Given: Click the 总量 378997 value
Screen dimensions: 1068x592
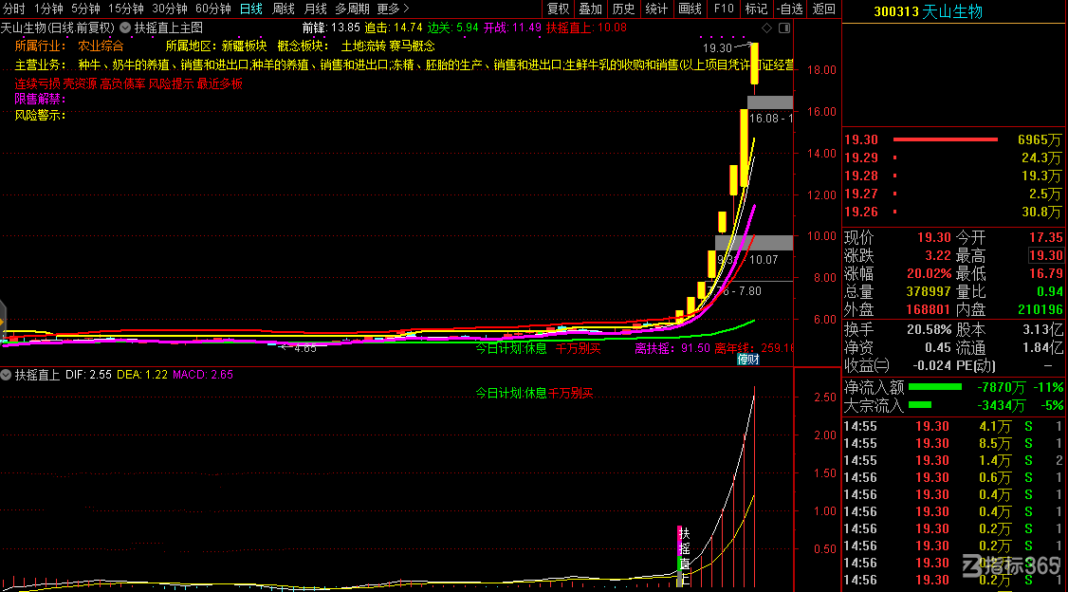Looking at the screenshot, I should tap(929, 291).
